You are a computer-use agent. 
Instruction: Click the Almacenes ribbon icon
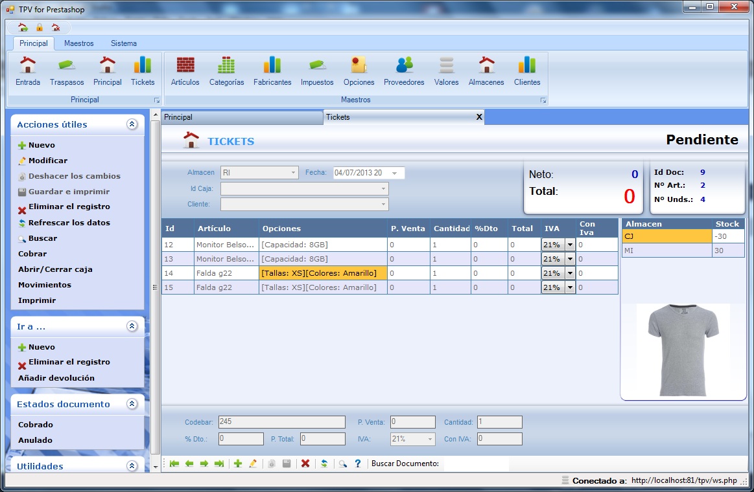(x=486, y=71)
